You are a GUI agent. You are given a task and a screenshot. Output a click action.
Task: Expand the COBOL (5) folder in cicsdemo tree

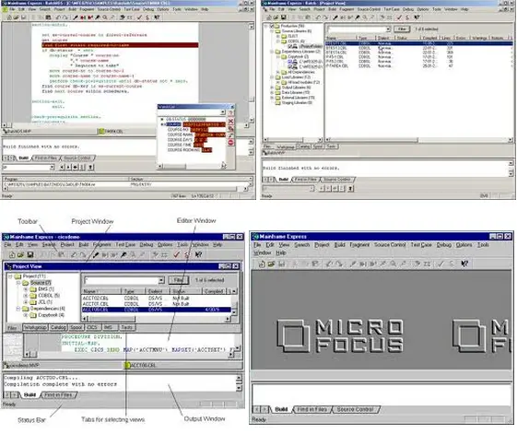[x=26, y=296]
